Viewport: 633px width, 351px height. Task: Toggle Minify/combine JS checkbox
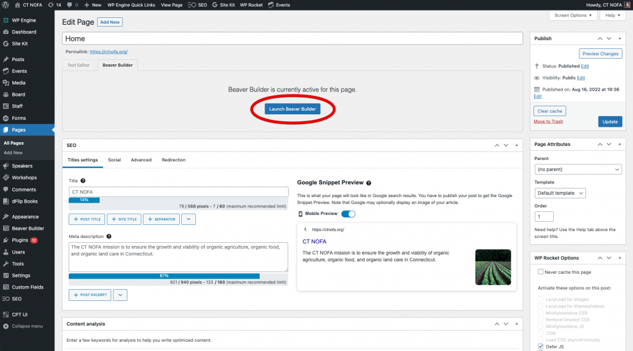pos(540,326)
